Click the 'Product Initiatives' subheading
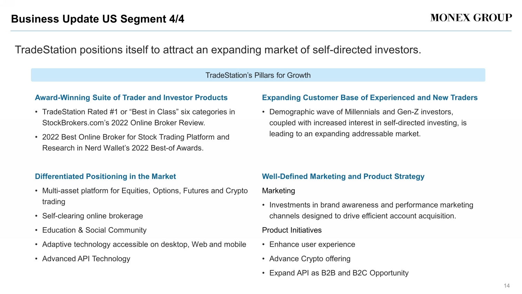522x294 pixels. pyautogui.click(x=292, y=230)
